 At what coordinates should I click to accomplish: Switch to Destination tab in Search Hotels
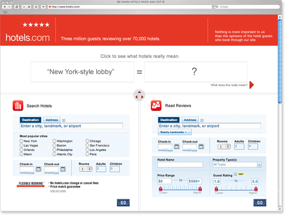(30, 120)
